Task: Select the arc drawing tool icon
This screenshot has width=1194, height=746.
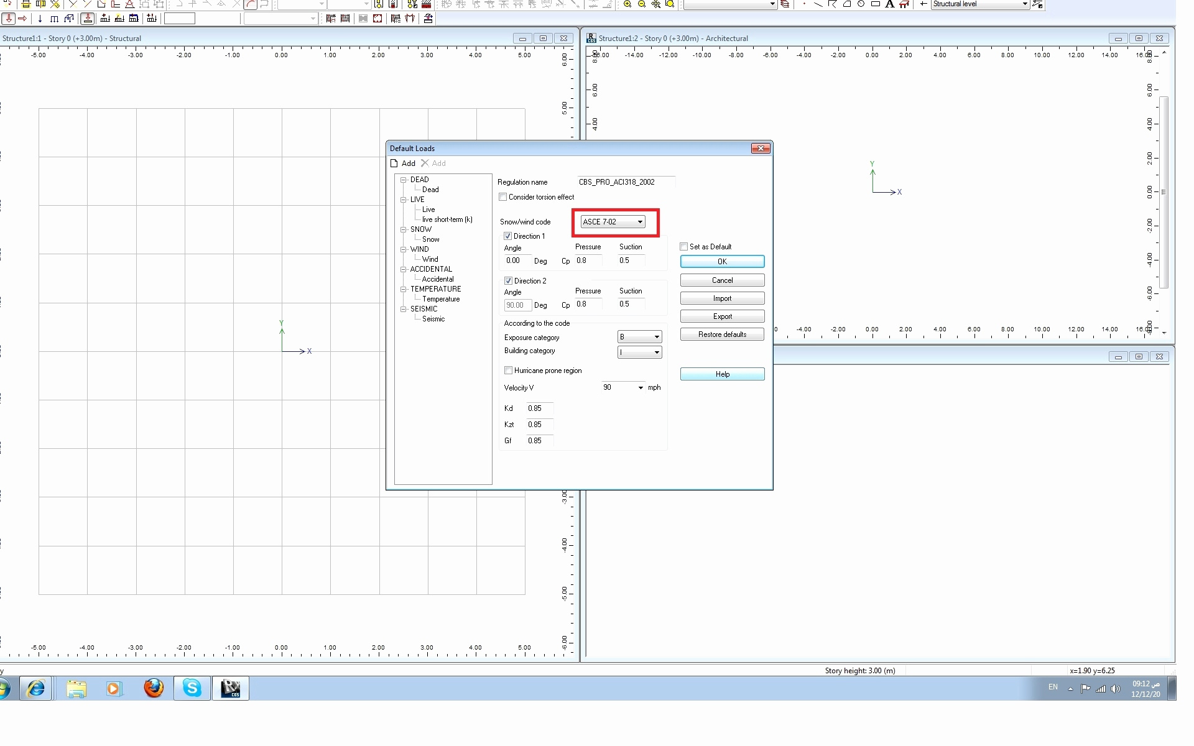Action: (x=250, y=4)
